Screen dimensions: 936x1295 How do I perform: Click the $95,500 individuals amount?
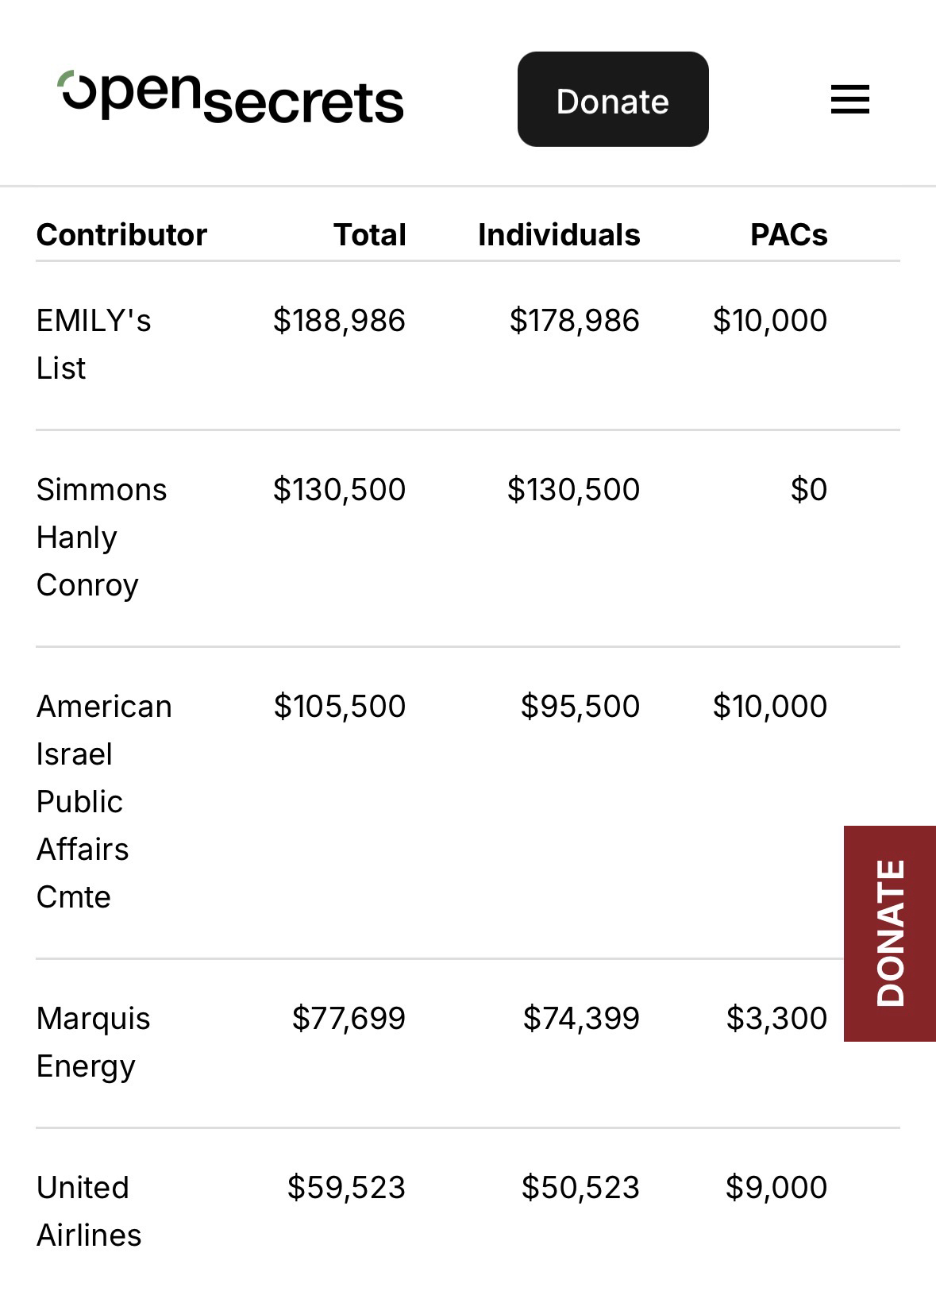[x=580, y=707]
